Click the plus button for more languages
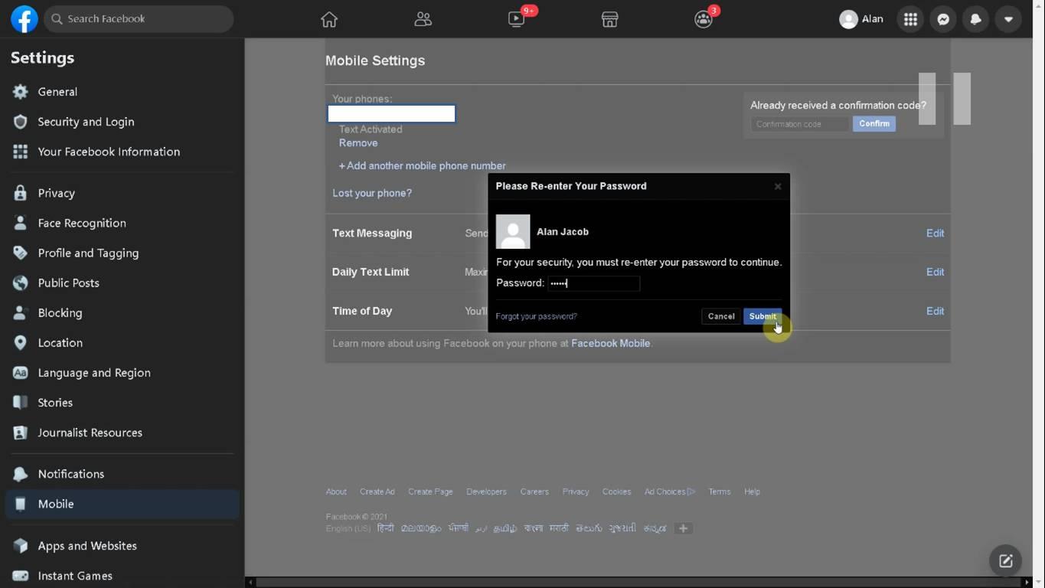 [684, 528]
